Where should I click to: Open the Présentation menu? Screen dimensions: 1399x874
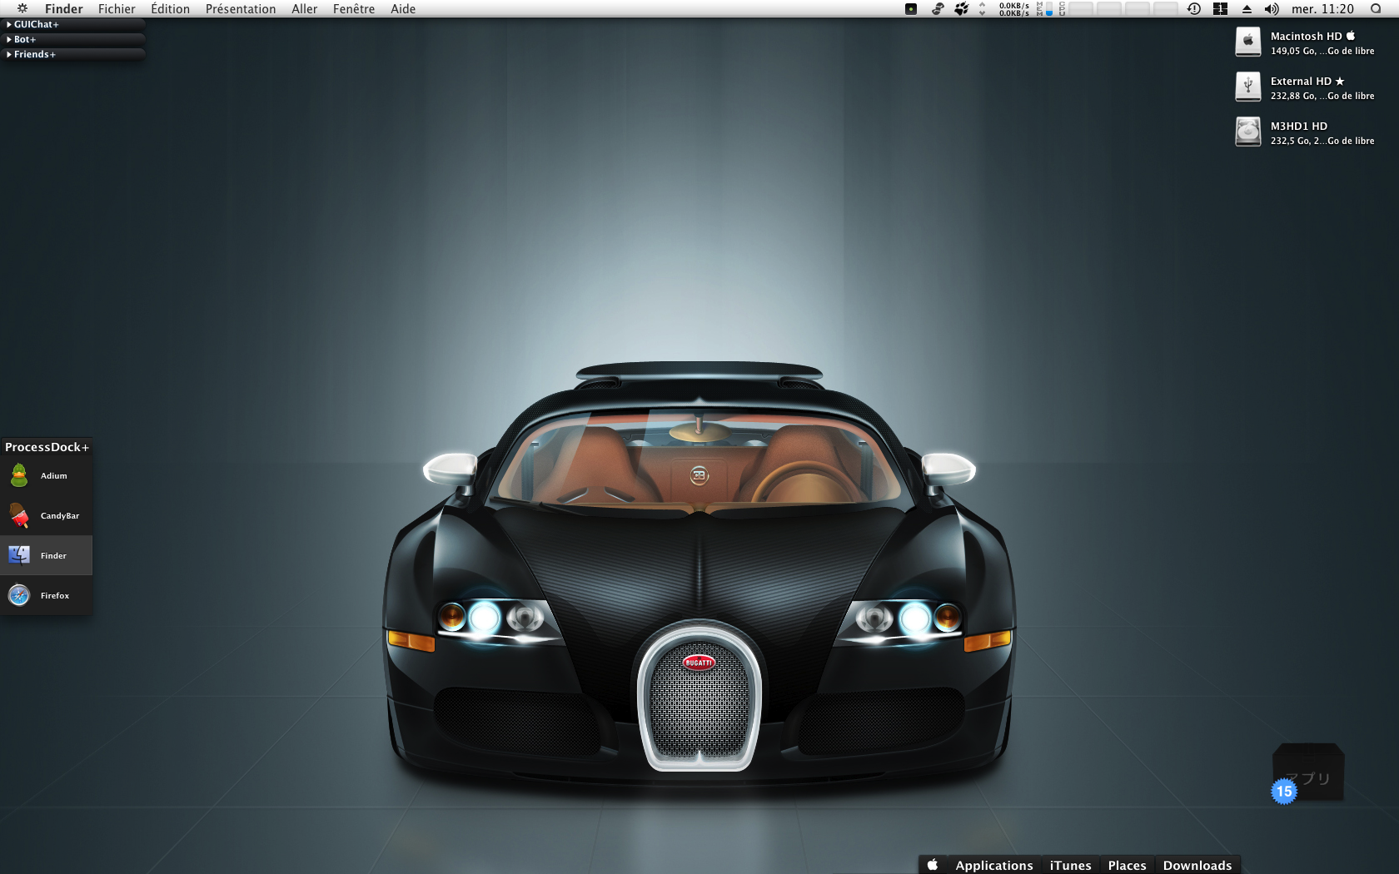[x=241, y=9]
